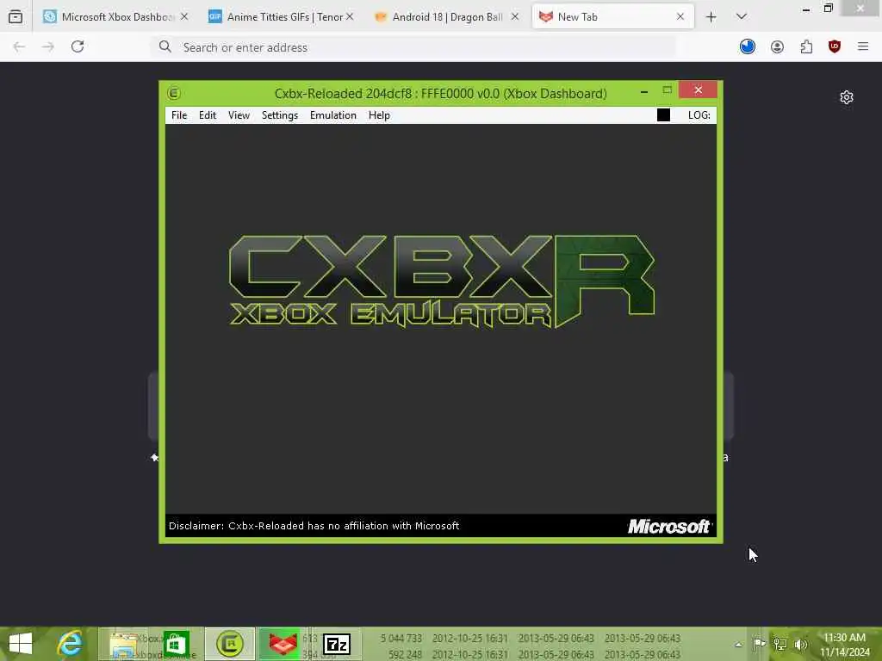Open the clock showing 11:30 AM

click(844, 645)
